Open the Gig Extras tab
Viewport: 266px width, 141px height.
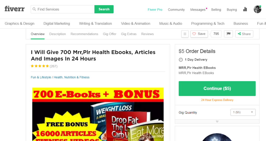[129, 34]
